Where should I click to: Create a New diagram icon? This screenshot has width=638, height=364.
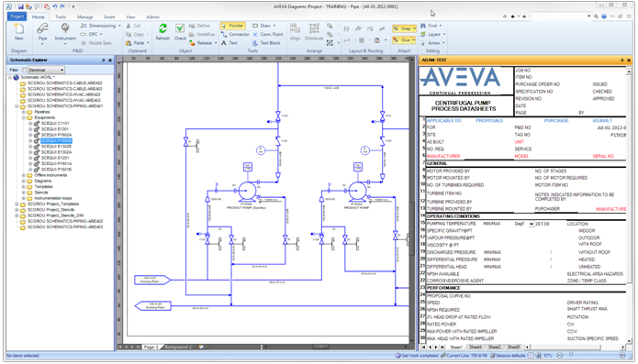coord(18,28)
